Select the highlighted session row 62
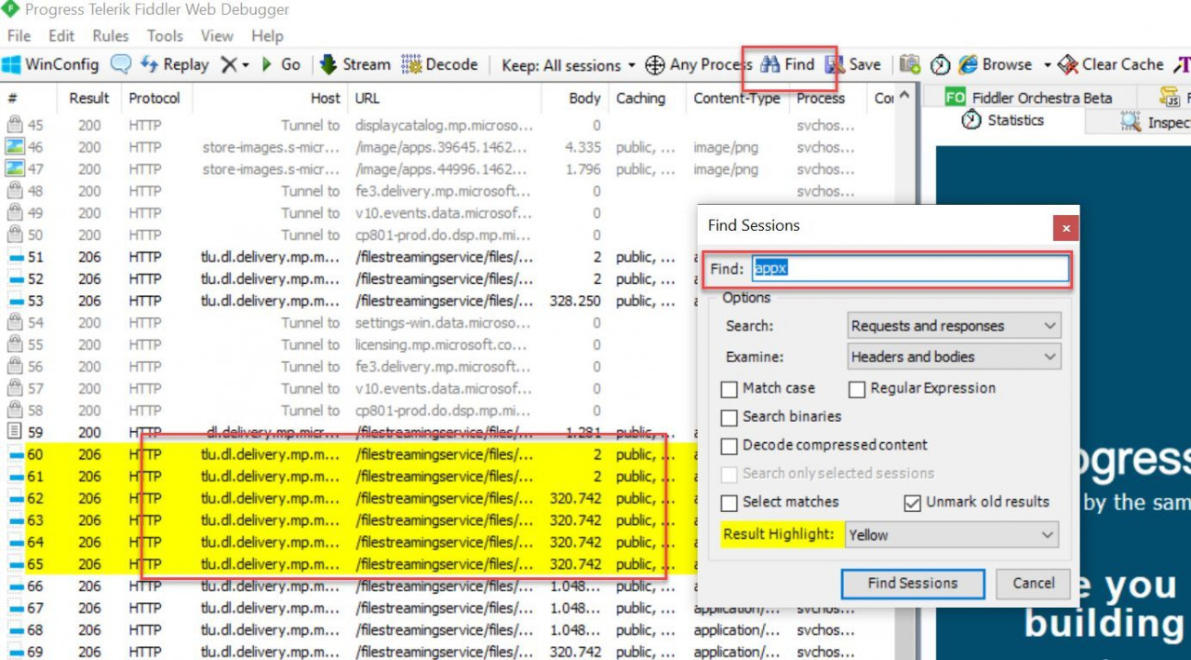This screenshot has height=660, width=1191. tap(349, 498)
